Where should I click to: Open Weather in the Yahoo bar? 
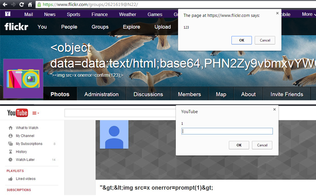pyautogui.click(x=128, y=14)
